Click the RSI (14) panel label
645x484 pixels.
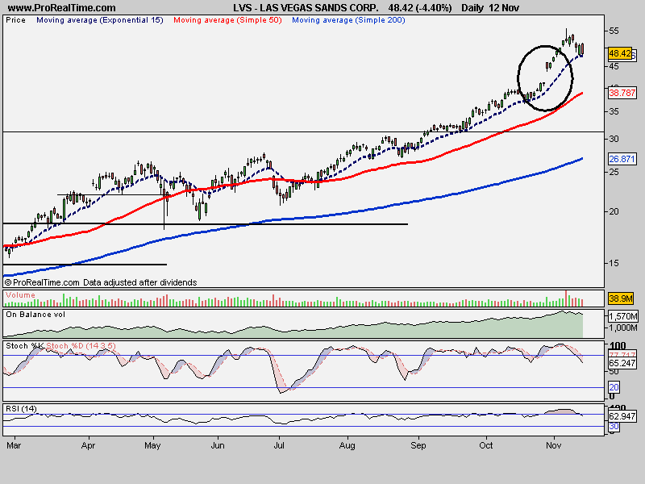(x=22, y=409)
